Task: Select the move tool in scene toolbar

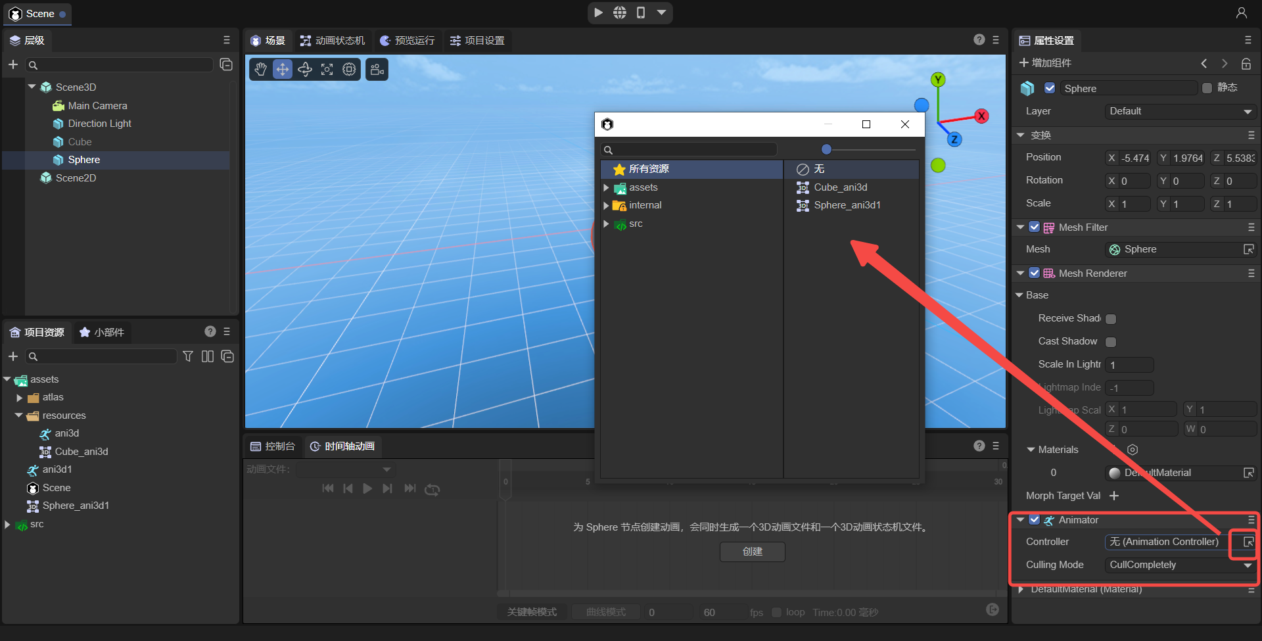Action: click(283, 70)
